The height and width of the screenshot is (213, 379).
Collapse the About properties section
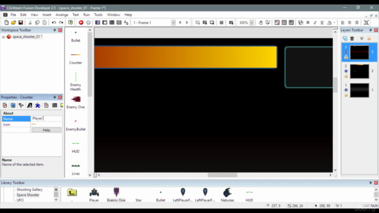coord(8,113)
